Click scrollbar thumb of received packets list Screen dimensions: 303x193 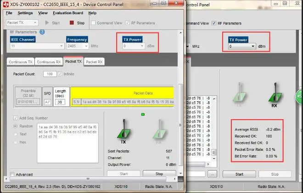pyautogui.click(x=214, y=152)
